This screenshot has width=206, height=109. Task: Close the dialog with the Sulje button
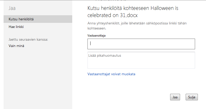tap(192, 97)
